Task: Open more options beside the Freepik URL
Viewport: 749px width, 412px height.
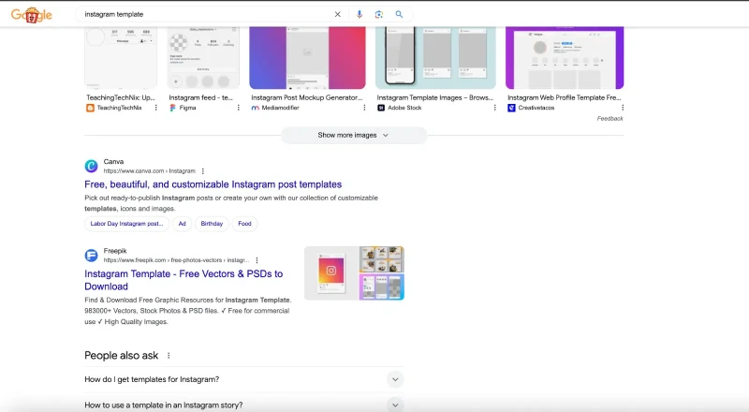Action: click(257, 260)
